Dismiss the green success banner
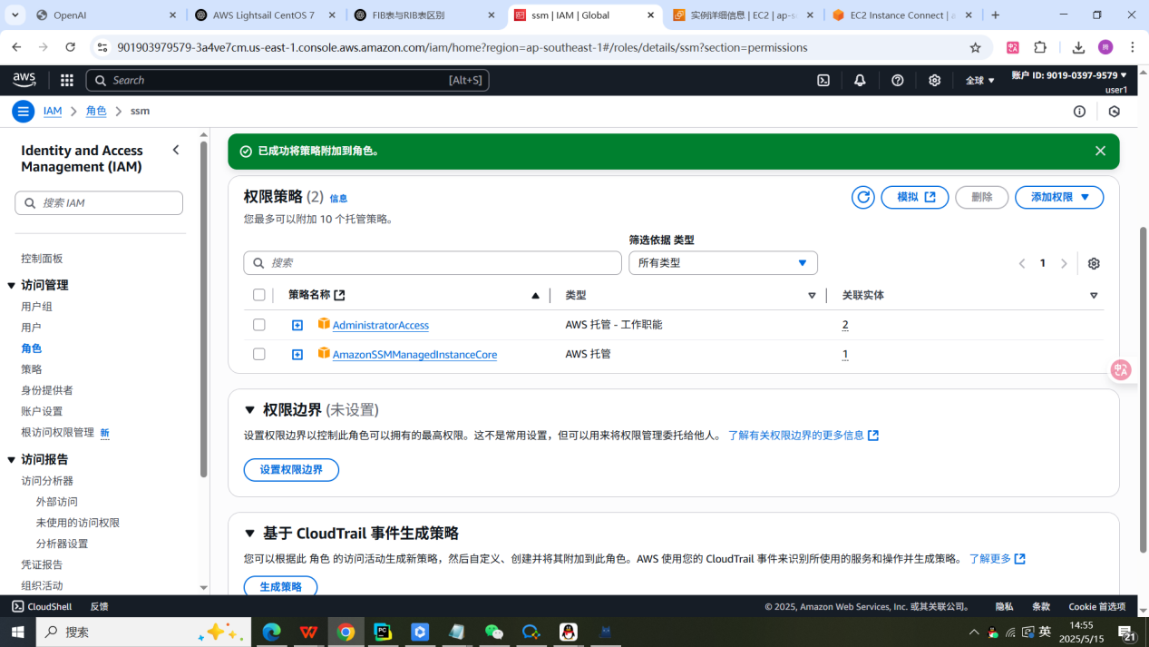This screenshot has height=647, width=1149. point(1100,151)
